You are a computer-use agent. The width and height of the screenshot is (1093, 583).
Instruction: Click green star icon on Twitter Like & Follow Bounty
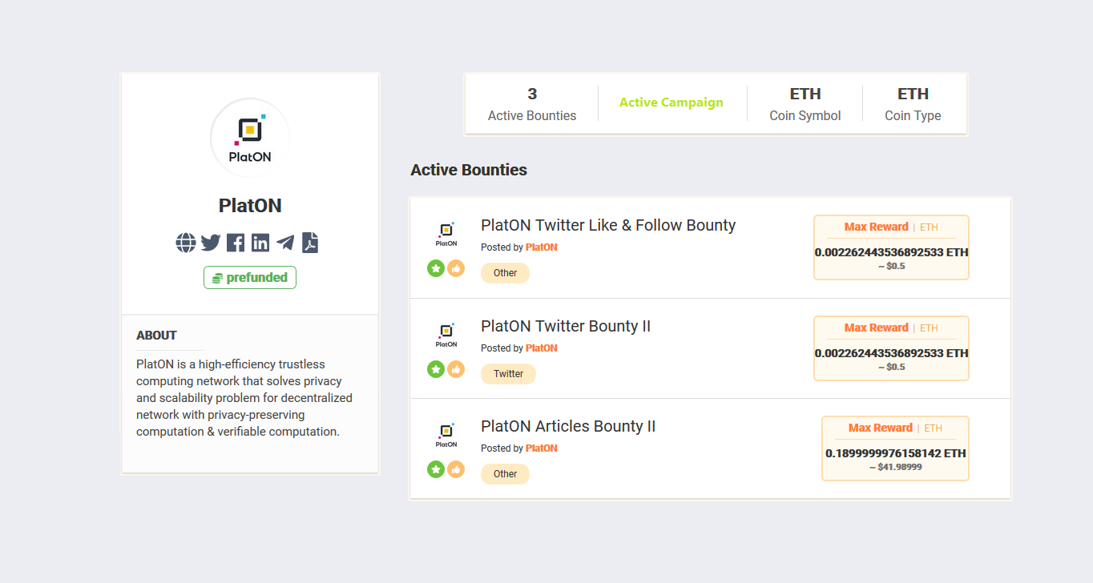pyautogui.click(x=436, y=268)
